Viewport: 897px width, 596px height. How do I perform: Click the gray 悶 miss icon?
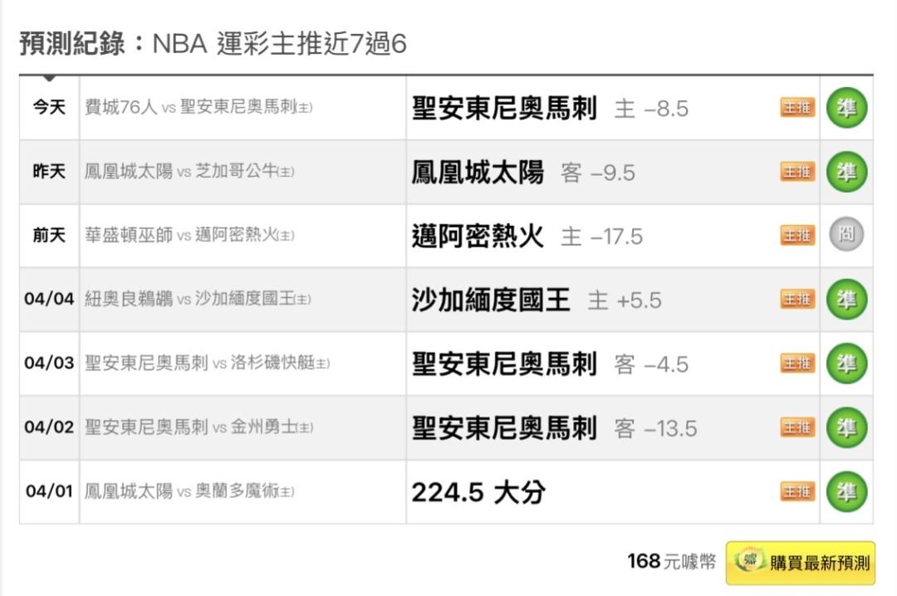click(x=846, y=236)
